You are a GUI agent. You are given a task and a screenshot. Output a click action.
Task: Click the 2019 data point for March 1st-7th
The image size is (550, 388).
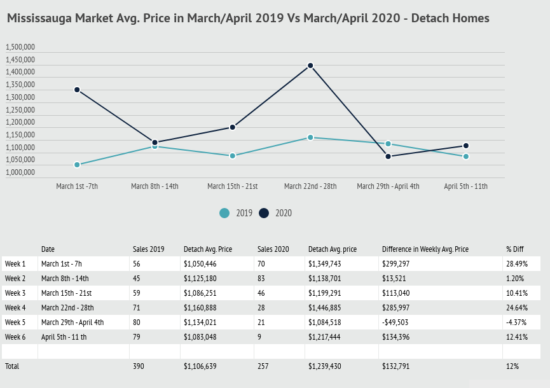pos(77,165)
